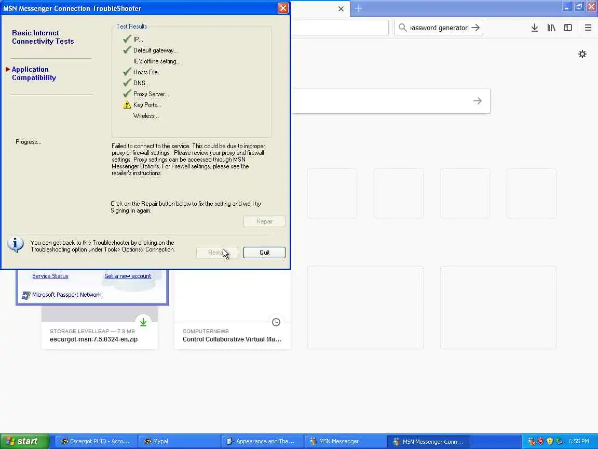The width and height of the screenshot is (598, 449).
Task: Click the browser URL address field
Action: 340,28
